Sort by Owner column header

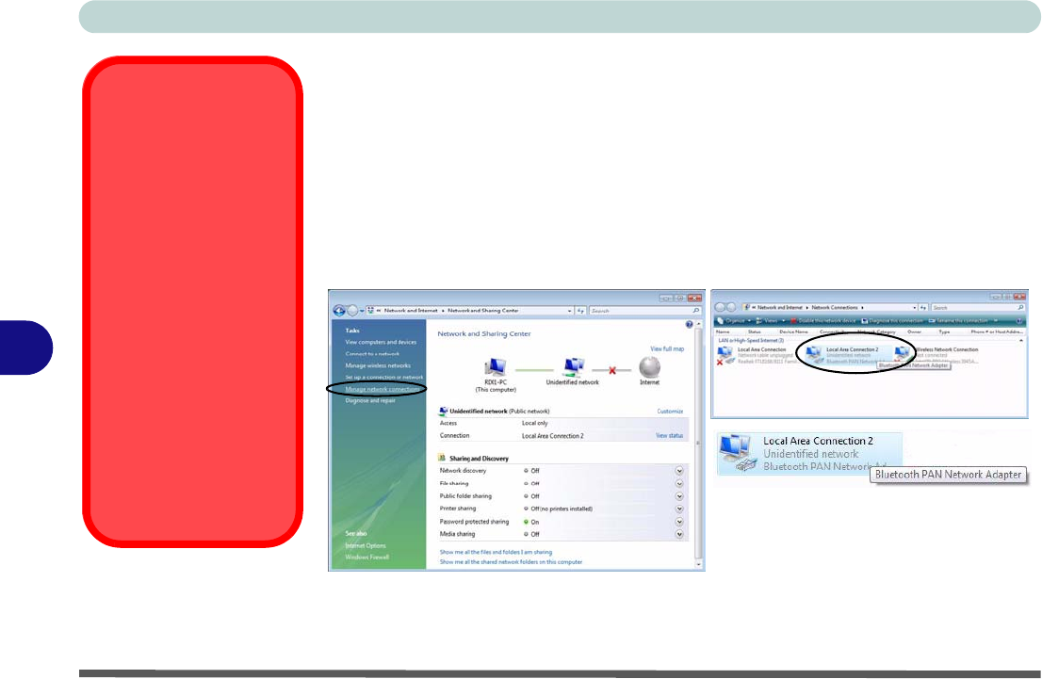(x=915, y=331)
